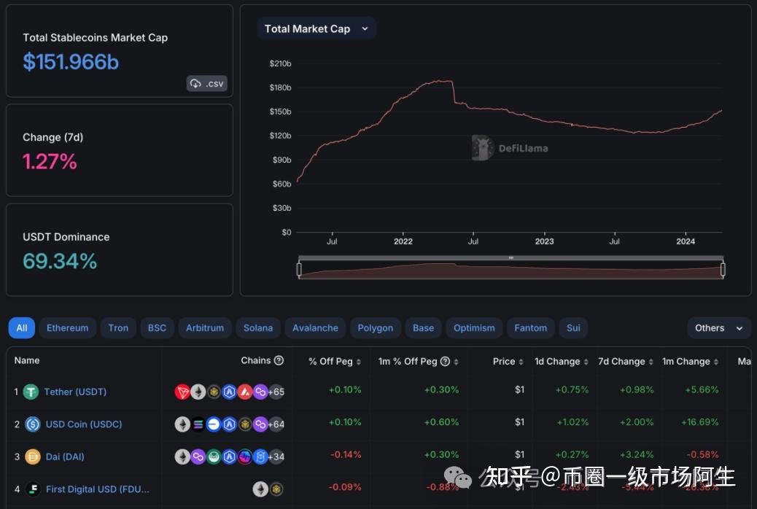Filter stablecoins by Base
Image resolution: width=757 pixels, height=509 pixels.
(424, 328)
